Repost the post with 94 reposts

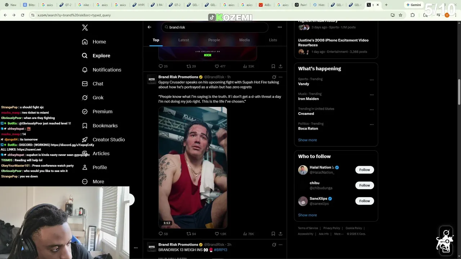191,234
